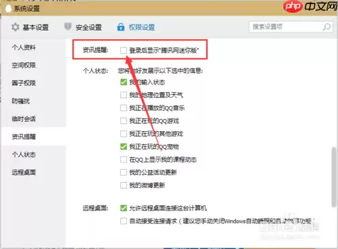Image resolution: width=338 pixels, height=249 pixels.
Task: Enable 登录后显示腾讯网迷你版 checkbox
Action: [x=124, y=50]
